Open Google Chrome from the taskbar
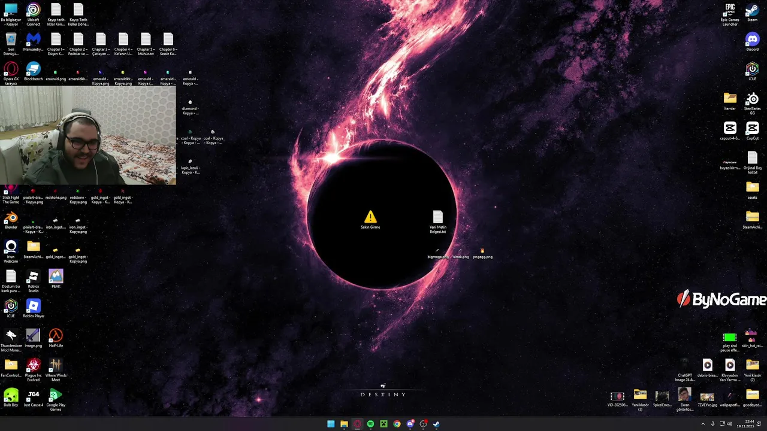767x431 pixels. coord(397,424)
